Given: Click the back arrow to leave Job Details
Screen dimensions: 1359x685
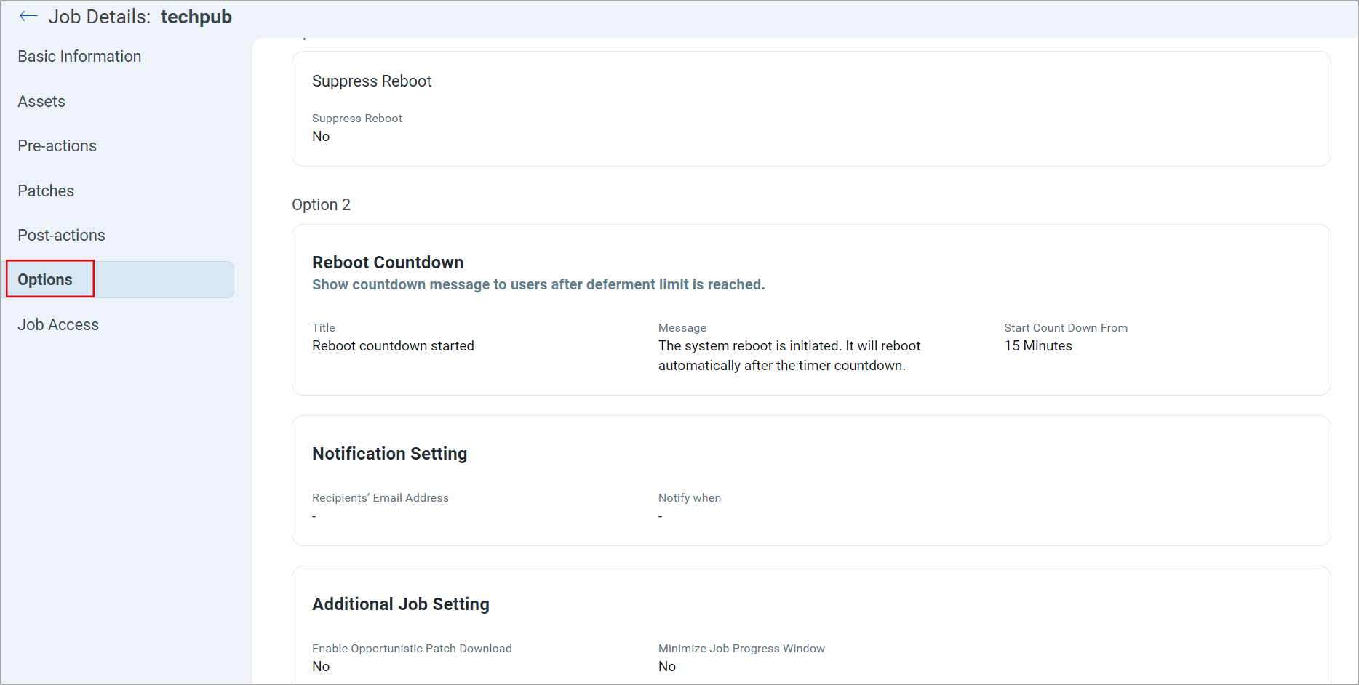Looking at the screenshot, I should (28, 16).
